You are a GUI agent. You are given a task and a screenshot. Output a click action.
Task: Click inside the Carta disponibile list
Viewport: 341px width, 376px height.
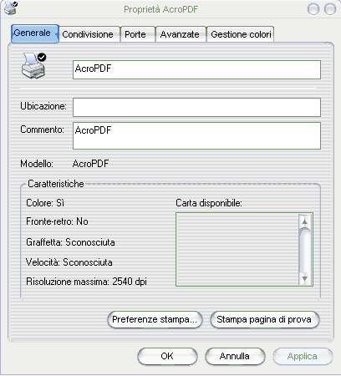(x=237, y=250)
